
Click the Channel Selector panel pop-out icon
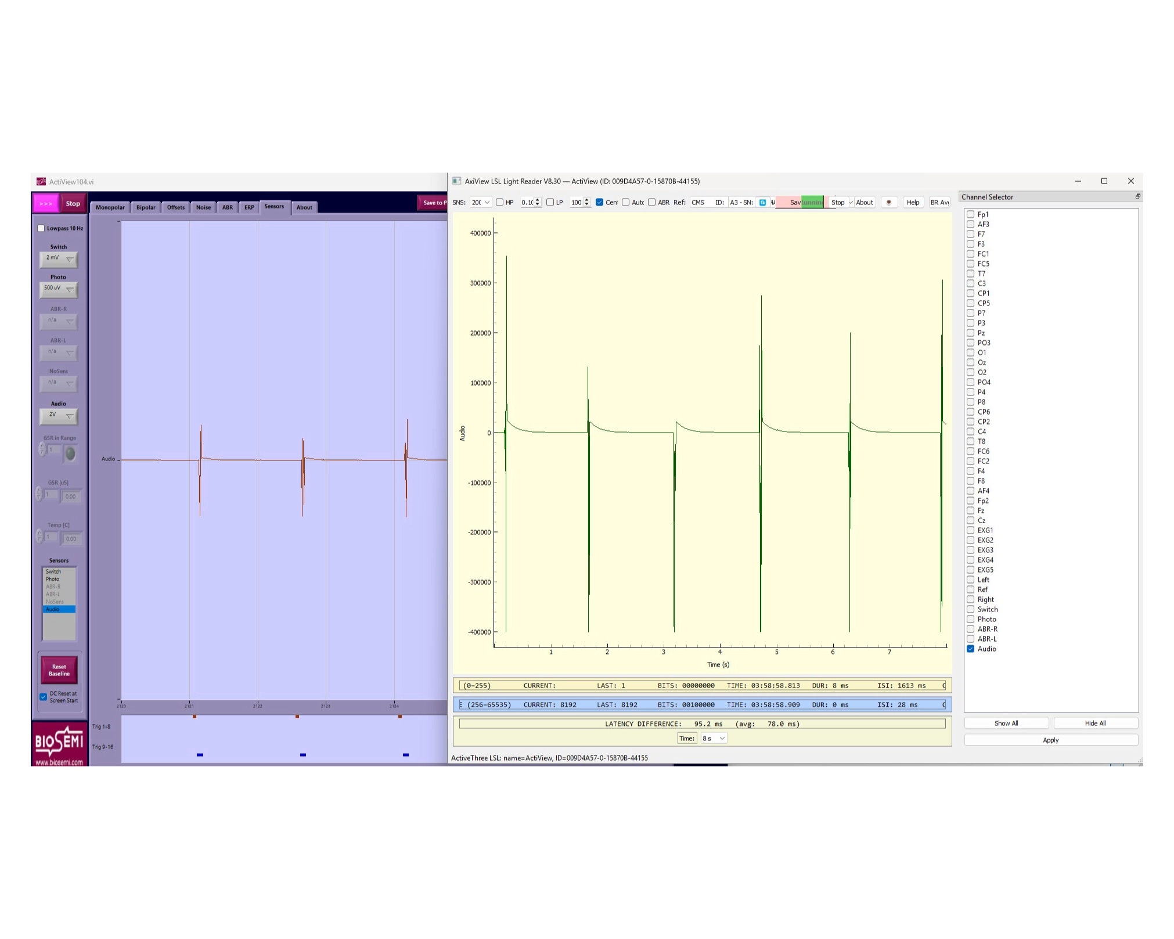pyautogui.click(x=1137, y=196)
